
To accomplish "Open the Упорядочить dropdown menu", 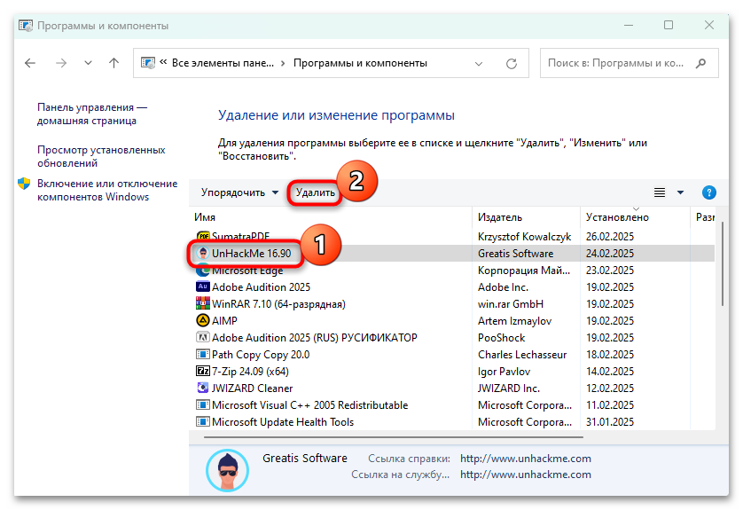I will (239, 192).
